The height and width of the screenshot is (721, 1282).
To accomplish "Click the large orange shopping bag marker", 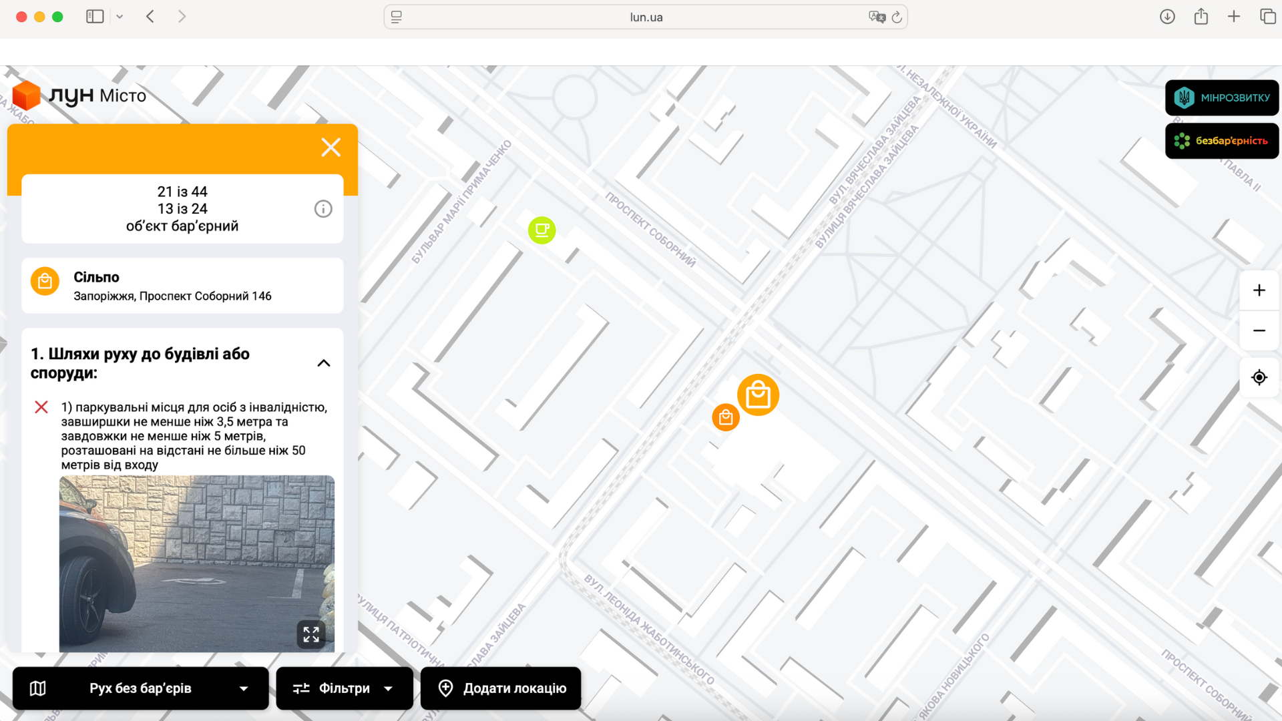I will tap(758, 395).
